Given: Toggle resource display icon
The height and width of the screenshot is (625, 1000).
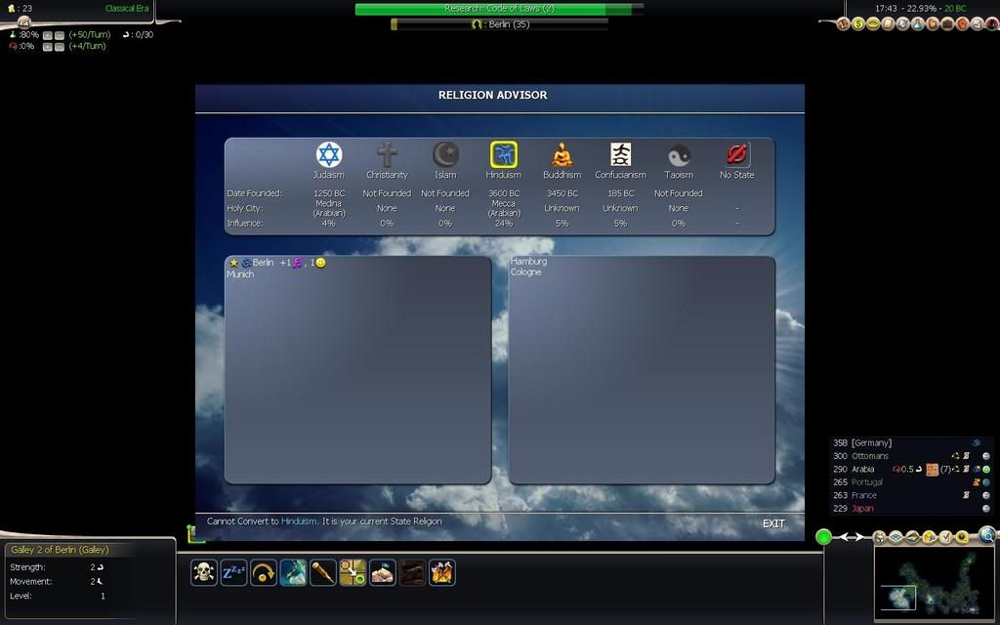Looking at the screenshot, I should click(x=962, y=538).
